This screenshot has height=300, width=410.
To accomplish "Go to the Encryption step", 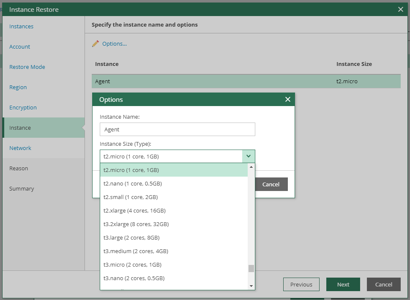I will [23, 107].
